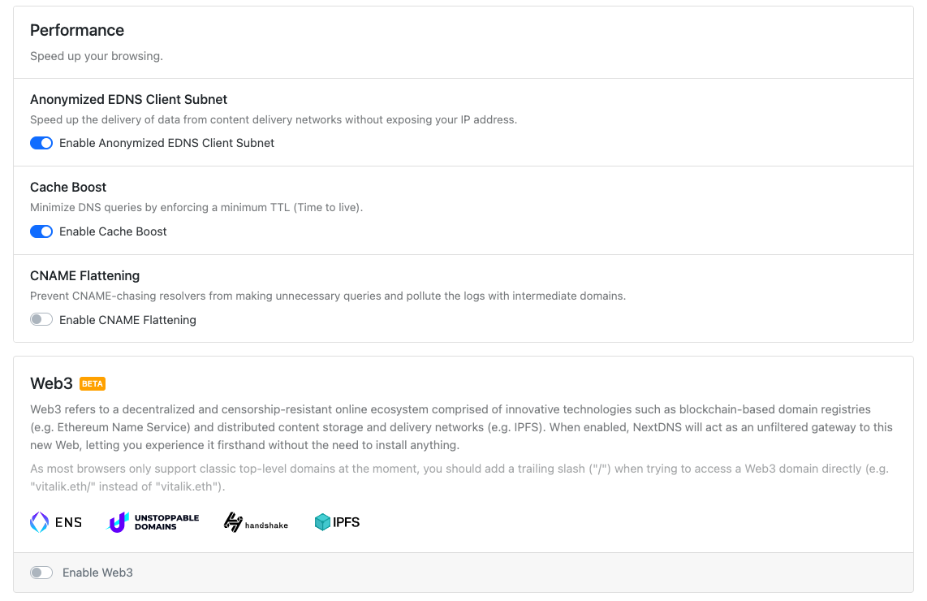Click the CNAME Flattening heading

click(84, 275)
